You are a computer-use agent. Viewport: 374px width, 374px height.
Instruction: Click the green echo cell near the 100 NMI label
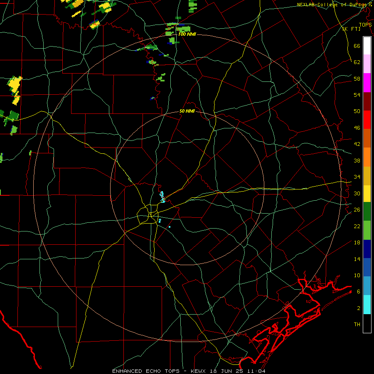(184, 29)
